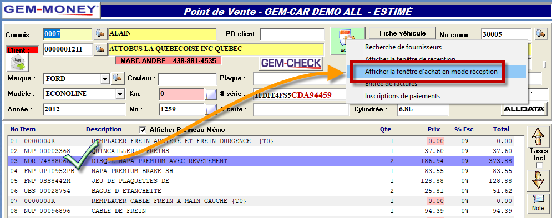
Task: Choose Entrée de factures menu entry
Action: tap(391, 84)
